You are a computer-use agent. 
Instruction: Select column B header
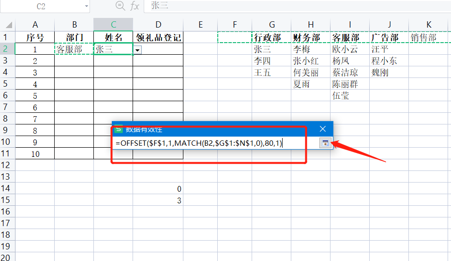pyautogui.click(x=74, y=25)
